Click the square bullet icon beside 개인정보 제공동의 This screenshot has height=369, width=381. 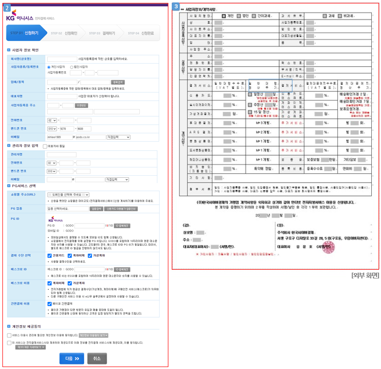[x=9, y=326]
